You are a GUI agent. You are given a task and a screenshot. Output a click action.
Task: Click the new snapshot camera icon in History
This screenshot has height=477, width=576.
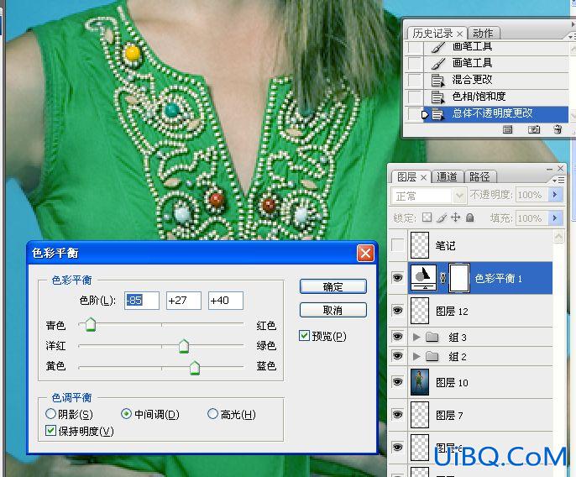point(534,129)
